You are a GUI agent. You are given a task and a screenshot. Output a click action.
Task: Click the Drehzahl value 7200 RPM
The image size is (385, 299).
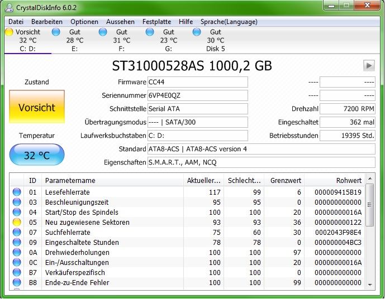click(348, 109)
